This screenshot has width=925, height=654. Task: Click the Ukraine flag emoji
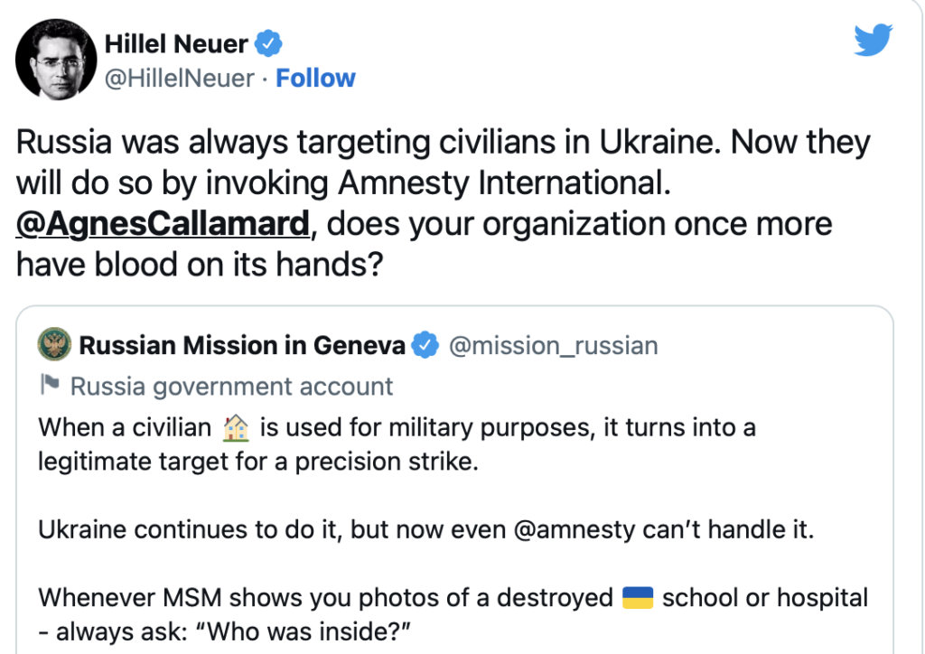coord(638,598)
